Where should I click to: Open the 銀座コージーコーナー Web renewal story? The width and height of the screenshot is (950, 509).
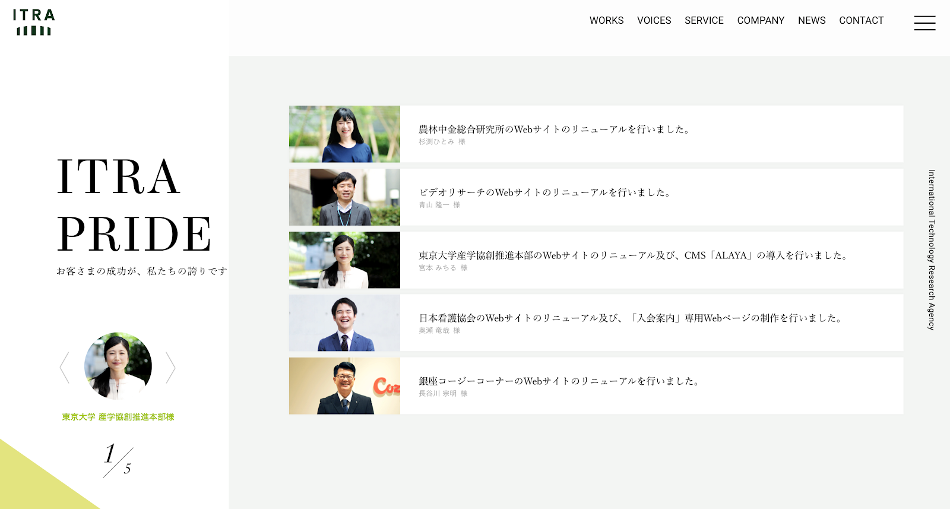point(596,386)
